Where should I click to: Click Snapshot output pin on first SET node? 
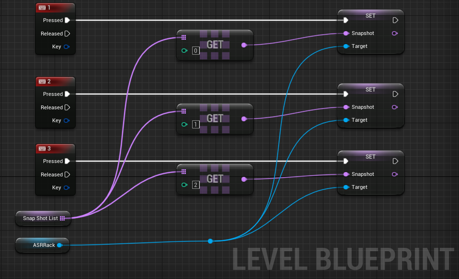395,34
